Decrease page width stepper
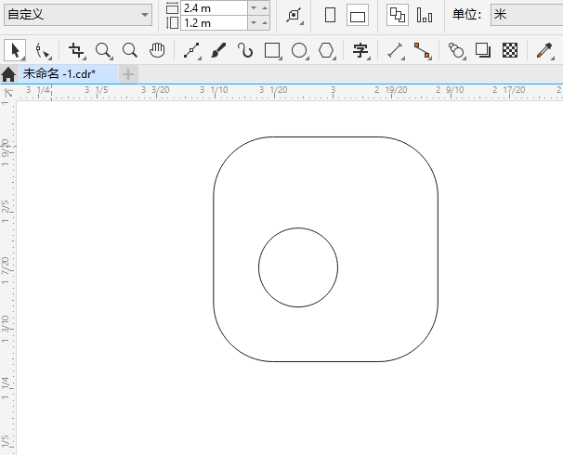Image resolution: width=563 pixels, height=455 pixels. (x=254, y=8)
